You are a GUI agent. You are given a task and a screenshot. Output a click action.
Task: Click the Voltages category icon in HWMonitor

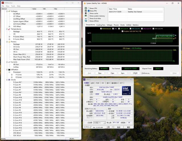pyautogui.click(x=9, y=11)
